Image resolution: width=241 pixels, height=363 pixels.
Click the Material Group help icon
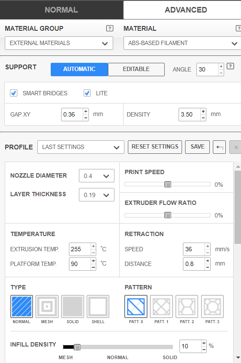coord(110,28)
